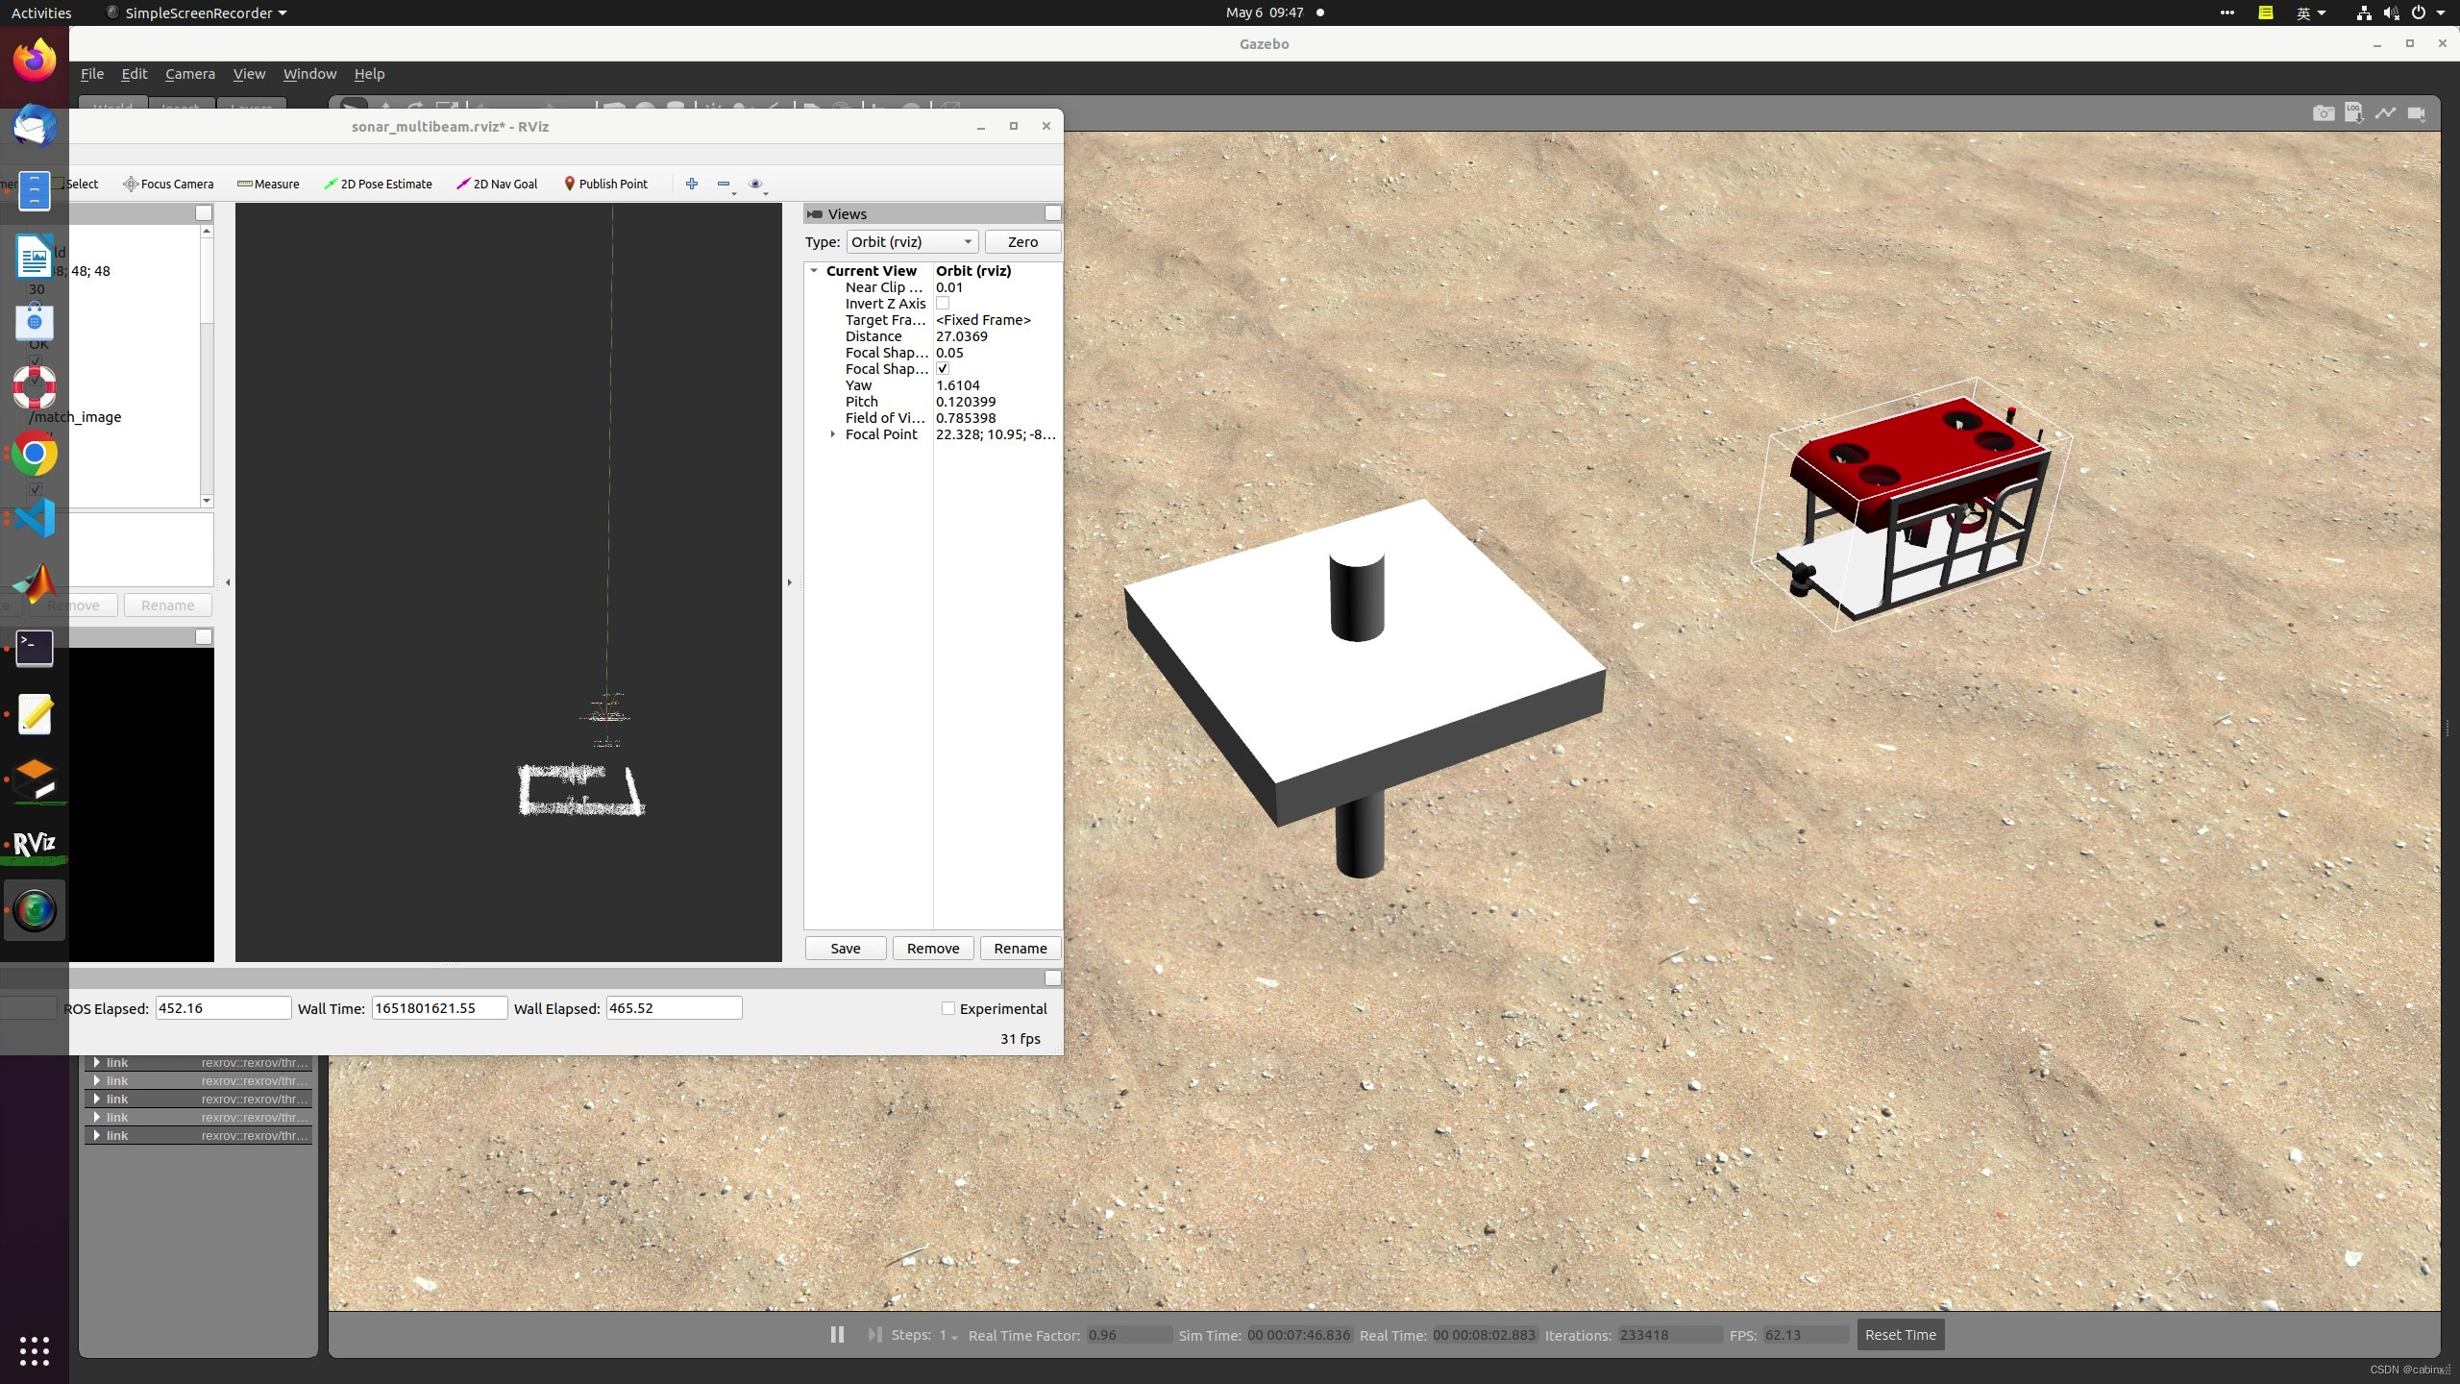Open the Window menu in Gazebo
Screen dimensions: 2460x1384
tap(309, 74)
